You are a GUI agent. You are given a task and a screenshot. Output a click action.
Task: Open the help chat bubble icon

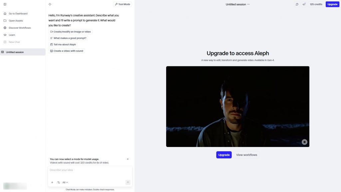[297, 4]
